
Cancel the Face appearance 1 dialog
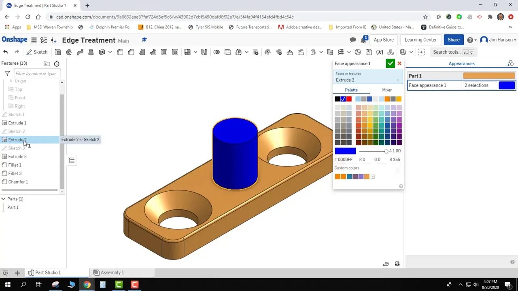[x=399, y=63]
